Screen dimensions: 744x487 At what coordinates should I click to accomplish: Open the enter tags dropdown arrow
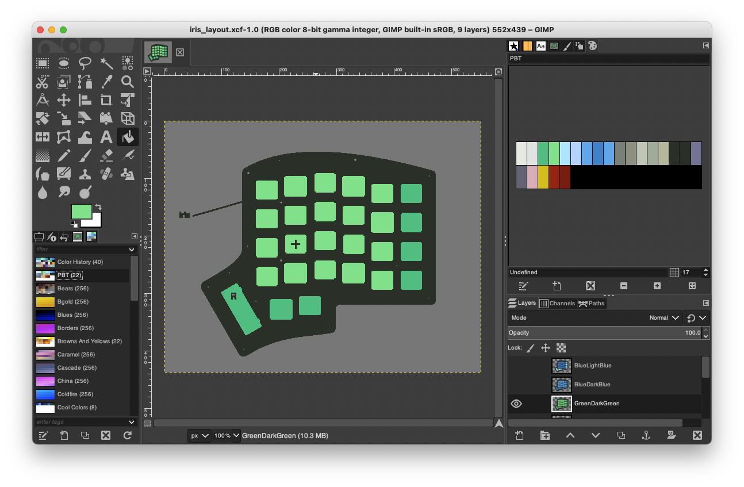pos(132,422)
